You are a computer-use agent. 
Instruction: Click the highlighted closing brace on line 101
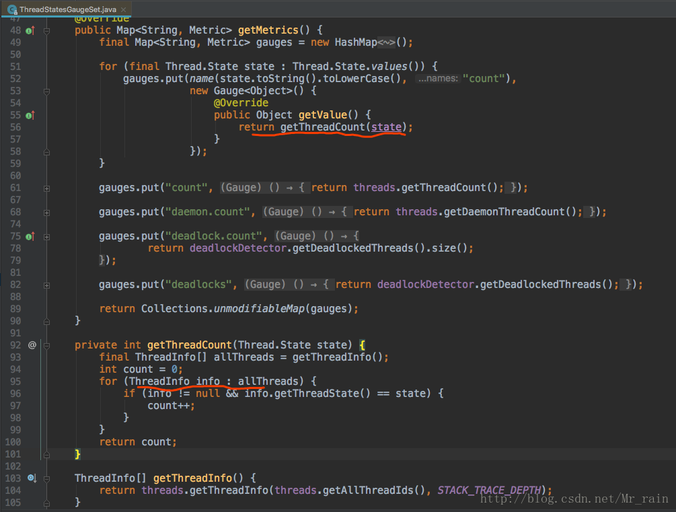pyautogui.click(x=77, y=454)
